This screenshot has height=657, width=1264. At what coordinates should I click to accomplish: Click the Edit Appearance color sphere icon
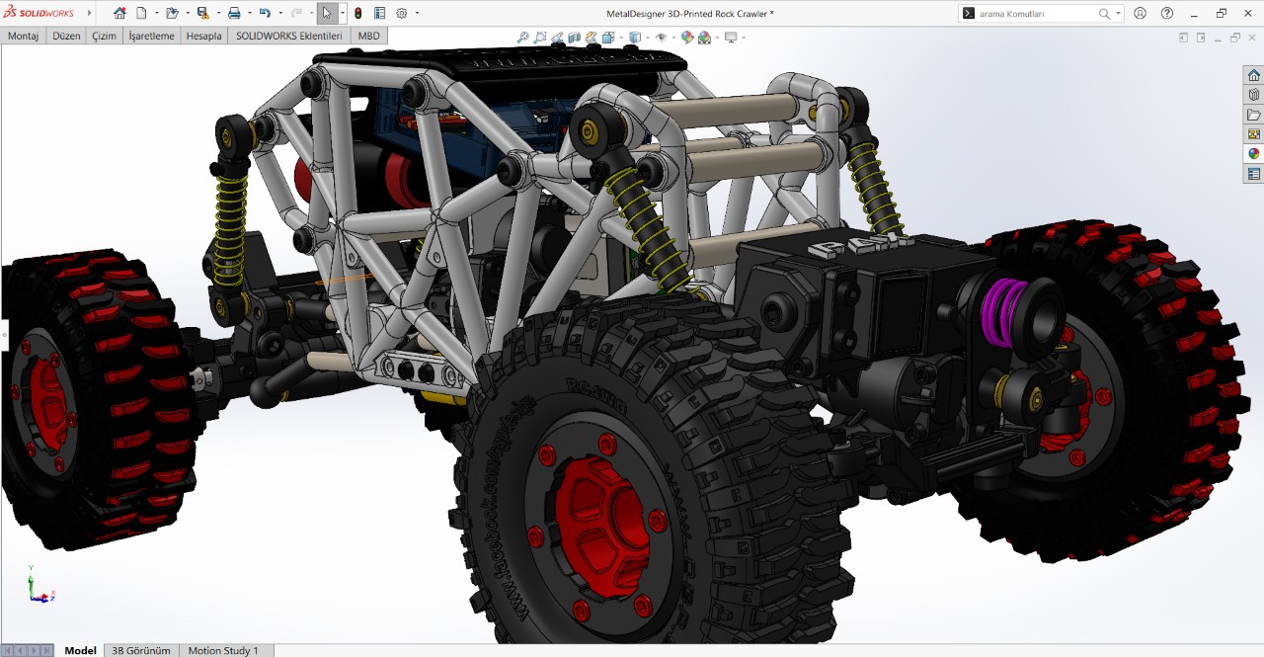pyautogui.click(x=687, y=38)
